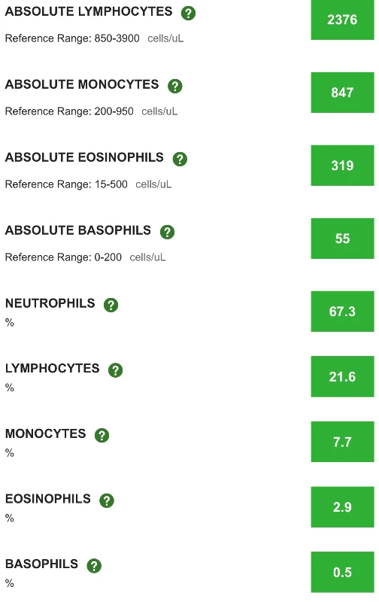Click the NEUTROPHILS test name
This screenshot has height=602, width=379.
[x=50, y=303]
